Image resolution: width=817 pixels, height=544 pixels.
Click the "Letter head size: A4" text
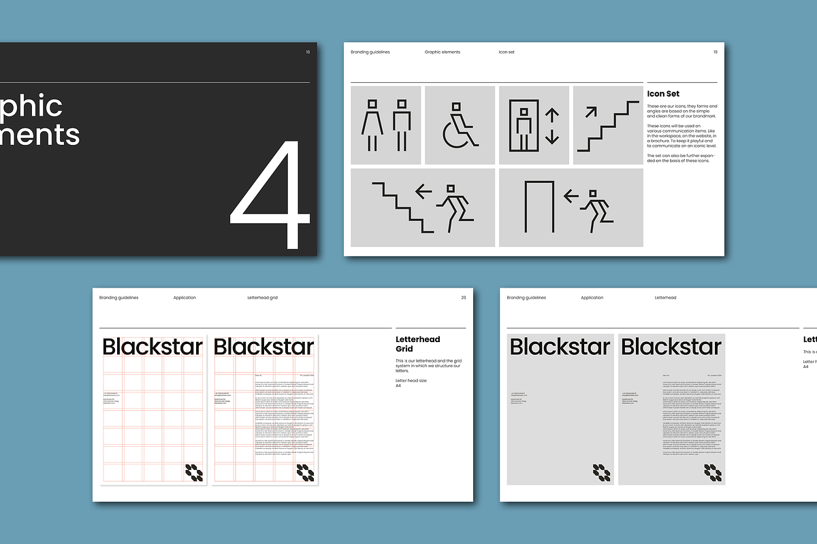[412, 383]
